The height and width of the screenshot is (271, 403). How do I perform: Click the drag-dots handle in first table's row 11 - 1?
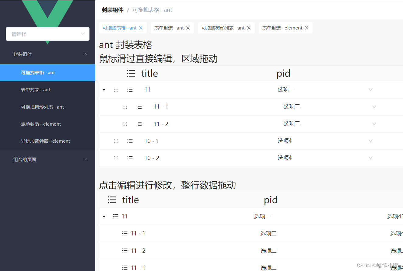125,107
